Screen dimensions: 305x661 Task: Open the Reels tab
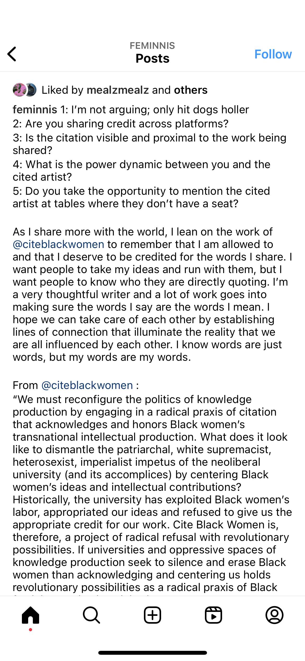(x=214, y=615)
